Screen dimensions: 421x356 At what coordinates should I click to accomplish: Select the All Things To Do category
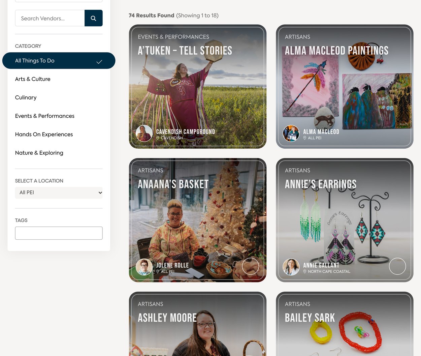pyautogui.click(x=59, y=61)
